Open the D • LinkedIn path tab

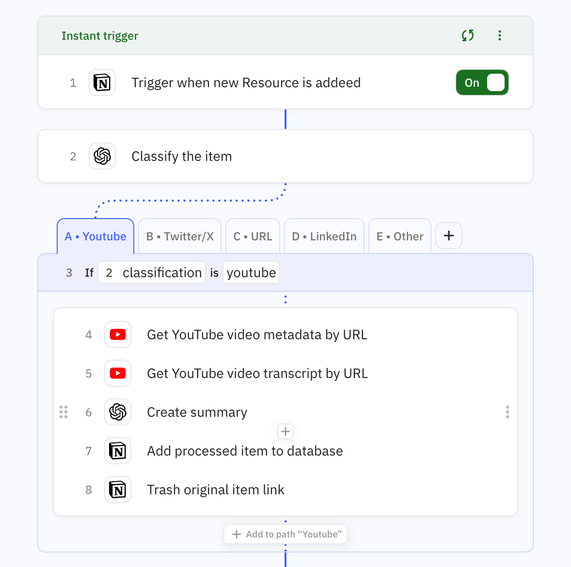[324, 236]
